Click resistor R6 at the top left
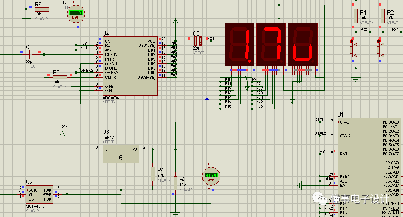The image size is (403, 217). coord(41,9)
